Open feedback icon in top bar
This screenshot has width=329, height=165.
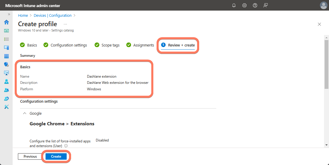[x=266, y=5]
